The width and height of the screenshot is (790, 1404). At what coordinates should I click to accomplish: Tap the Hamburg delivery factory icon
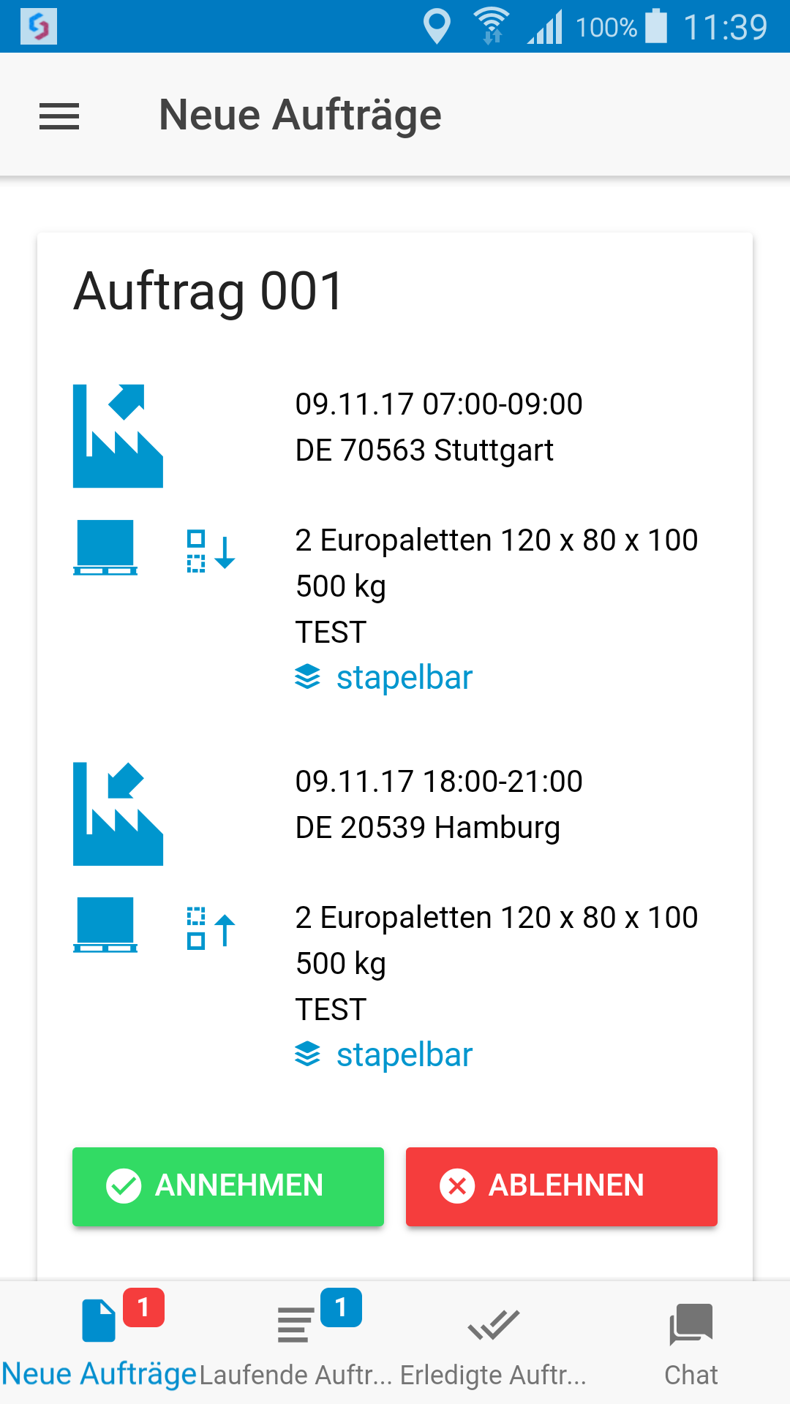coord(118,813)
